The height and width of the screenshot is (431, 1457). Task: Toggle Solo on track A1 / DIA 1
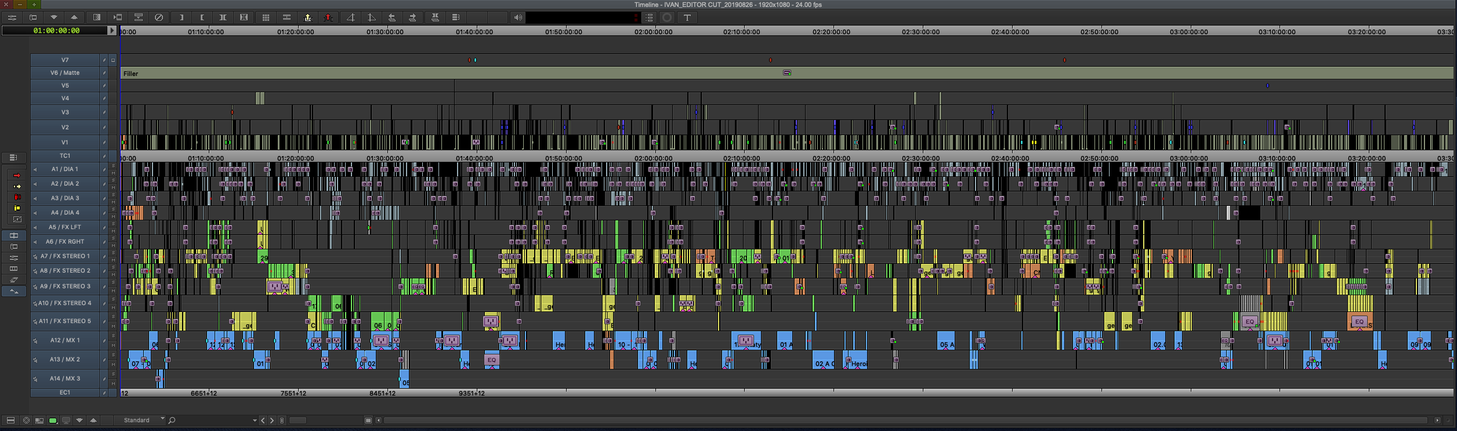[x=113, y=166]
